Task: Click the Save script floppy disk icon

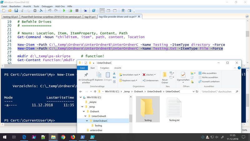Action: tap(16, 11)
